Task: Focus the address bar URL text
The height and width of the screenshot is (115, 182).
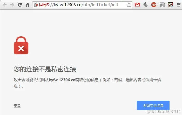Action: click(x=78, y=5)
